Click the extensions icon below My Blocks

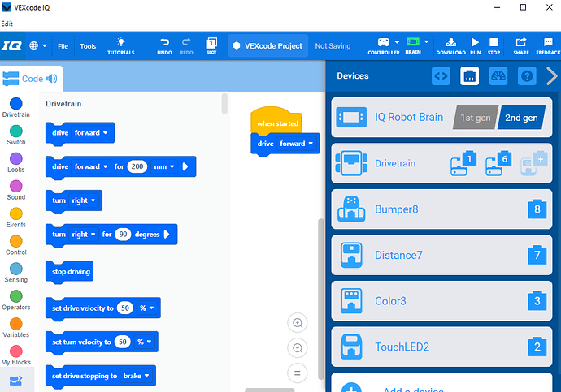point(16,381)
